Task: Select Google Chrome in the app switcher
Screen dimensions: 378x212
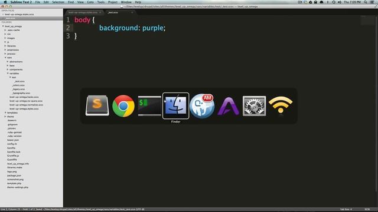Action: point(123,106)
